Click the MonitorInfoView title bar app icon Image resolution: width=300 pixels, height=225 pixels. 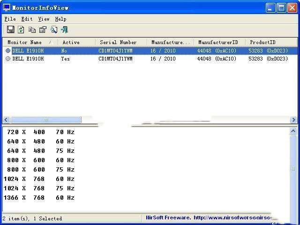tap(7, 7)
